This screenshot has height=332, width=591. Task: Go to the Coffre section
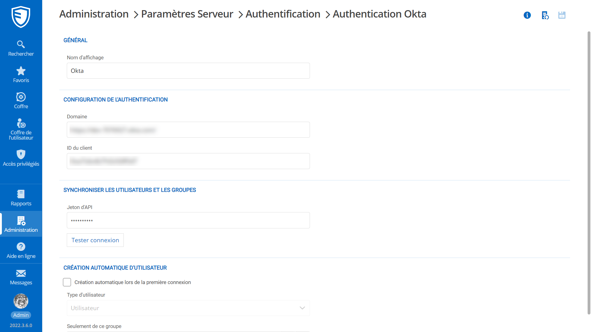(21, 101)
